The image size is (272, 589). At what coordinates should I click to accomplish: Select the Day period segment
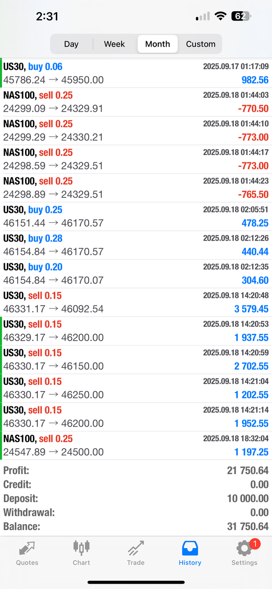click(x=72, y=44)
